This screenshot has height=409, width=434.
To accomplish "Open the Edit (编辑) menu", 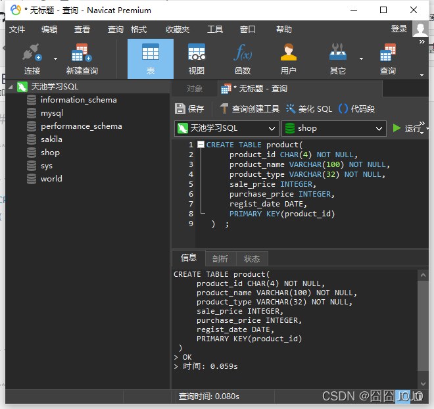I will pyautogui.click(x=49, y=30).
